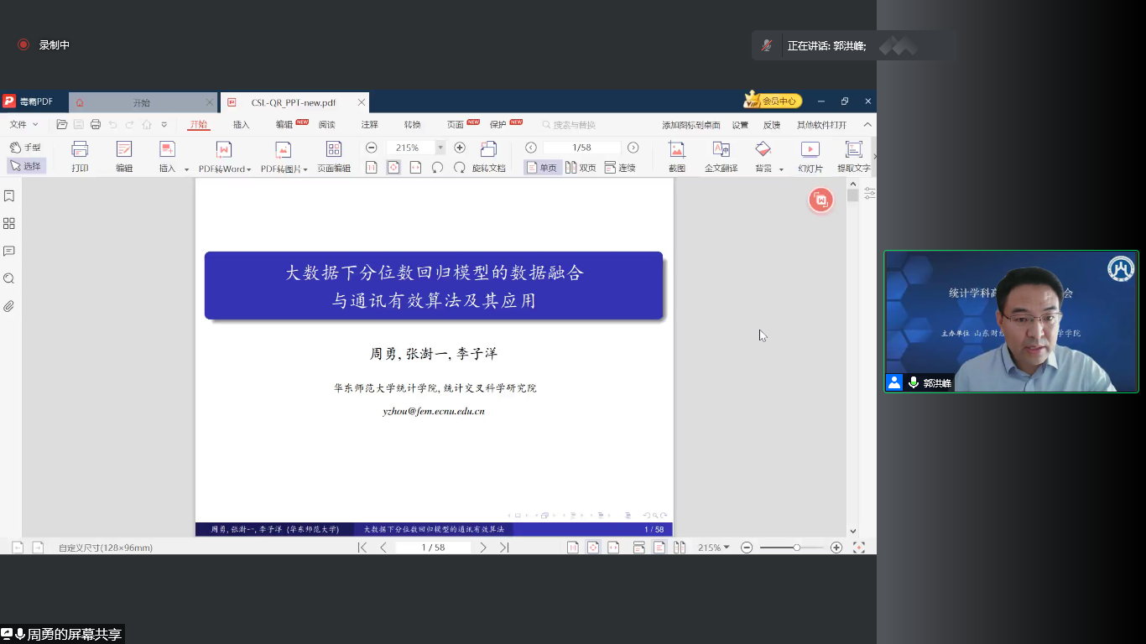Viewport: 1146px width, 644px height.
Task: Open the bookmark panel in left sidebar
Action: coord(9,196)
